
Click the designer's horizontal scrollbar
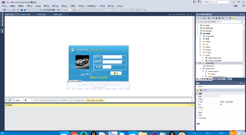98,97
